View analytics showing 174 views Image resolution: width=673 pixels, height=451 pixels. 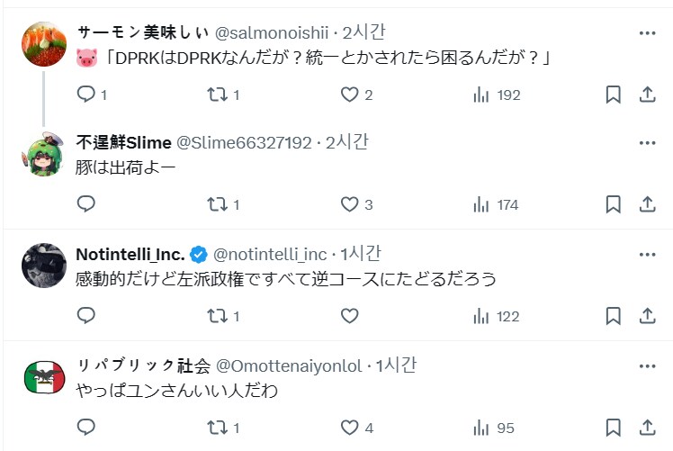(x=496, y=204)
